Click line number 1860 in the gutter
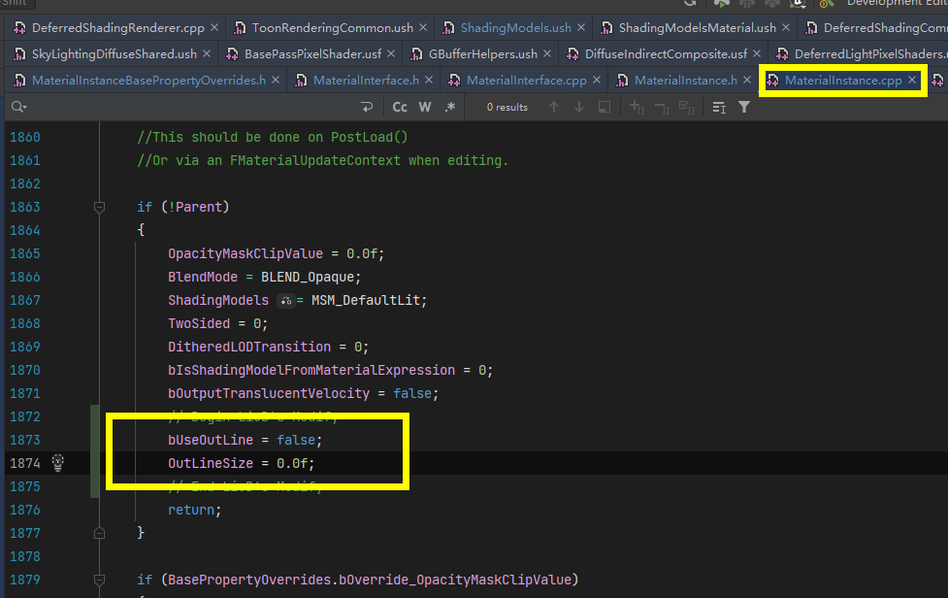 pyautogui.click(x=25, y=137)
